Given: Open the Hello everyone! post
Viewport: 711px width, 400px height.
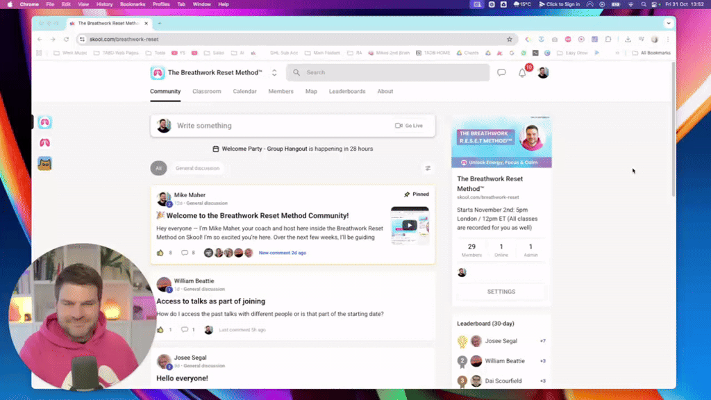Looking at the screenshot, I should (183, 378).
